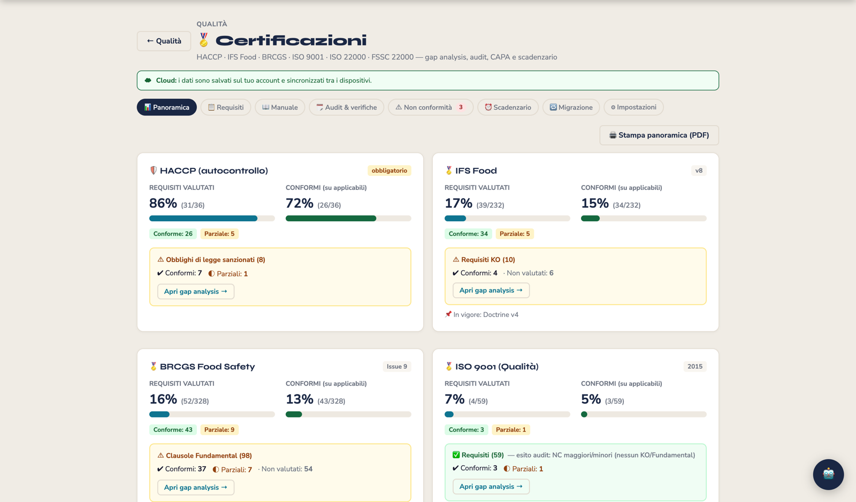Open the Manuale tab

(280, 107)
